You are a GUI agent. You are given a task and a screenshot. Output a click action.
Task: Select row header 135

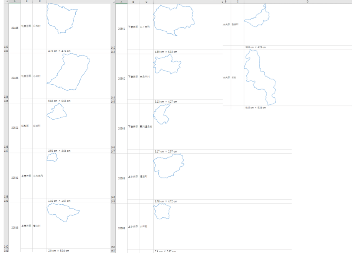point(6,101)
